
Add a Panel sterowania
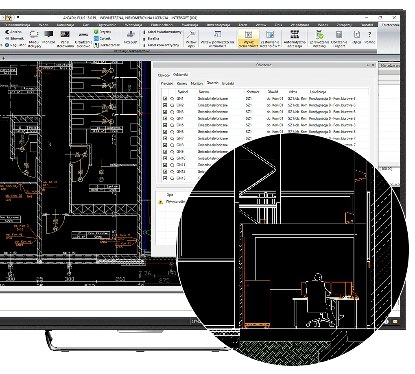(x=65, y=39)
